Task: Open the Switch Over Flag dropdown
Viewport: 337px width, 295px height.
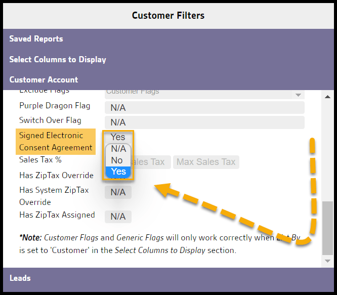Action: tap(204, 122)
